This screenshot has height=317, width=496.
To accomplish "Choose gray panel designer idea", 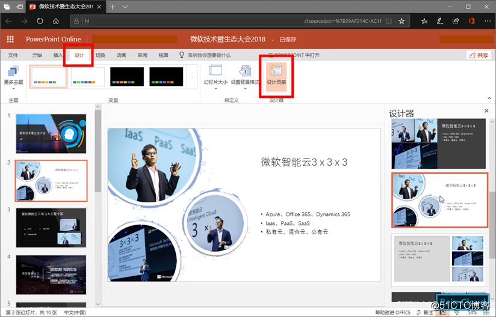I will coord(439,260).
